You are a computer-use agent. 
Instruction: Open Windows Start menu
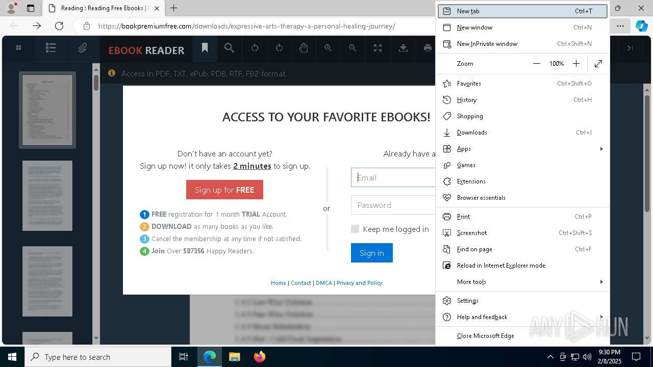[12, 357]
